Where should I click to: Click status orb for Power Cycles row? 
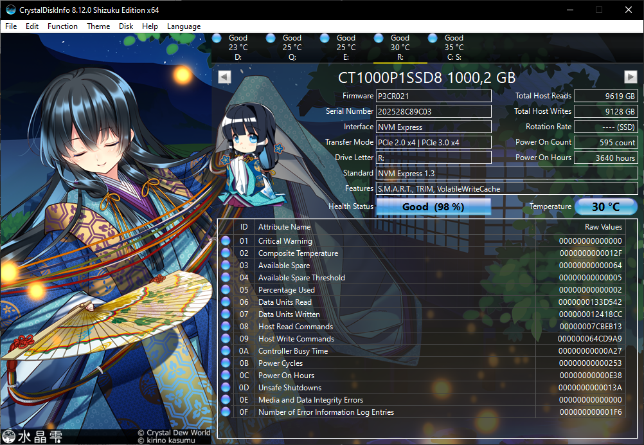pos(226,363)
